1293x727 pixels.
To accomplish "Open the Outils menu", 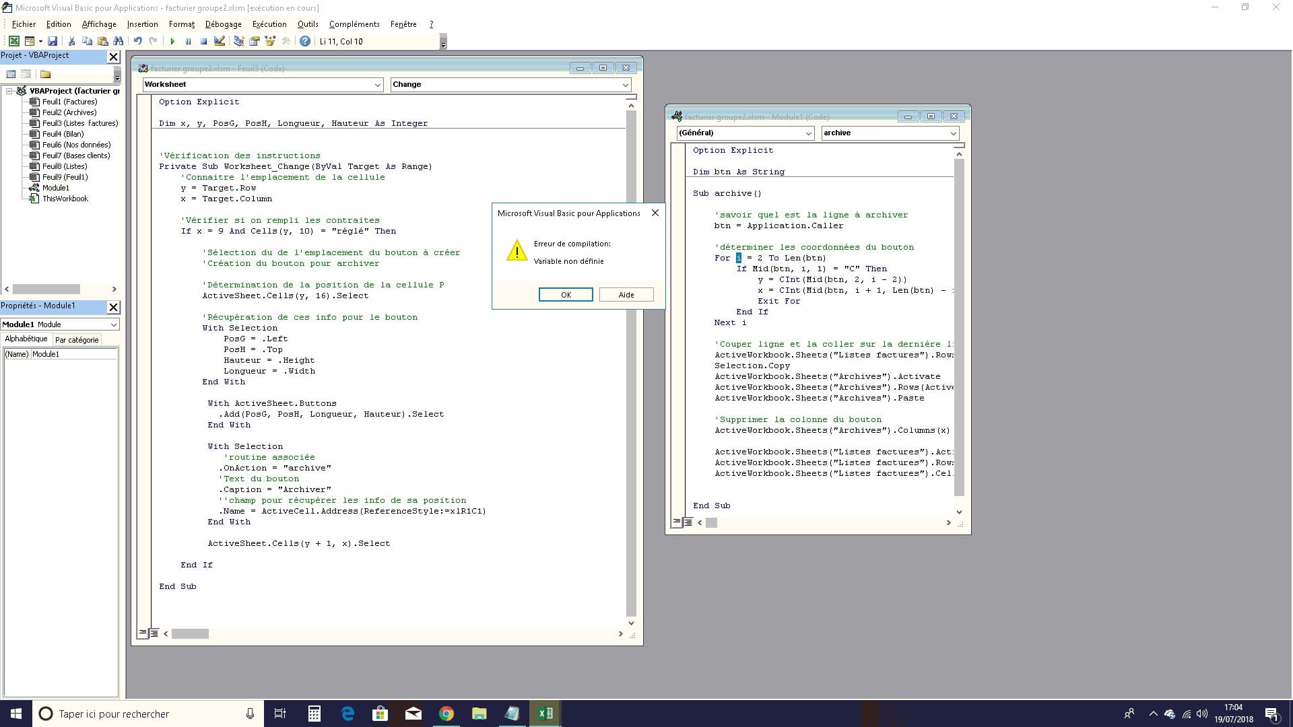I will coord(307,24).
